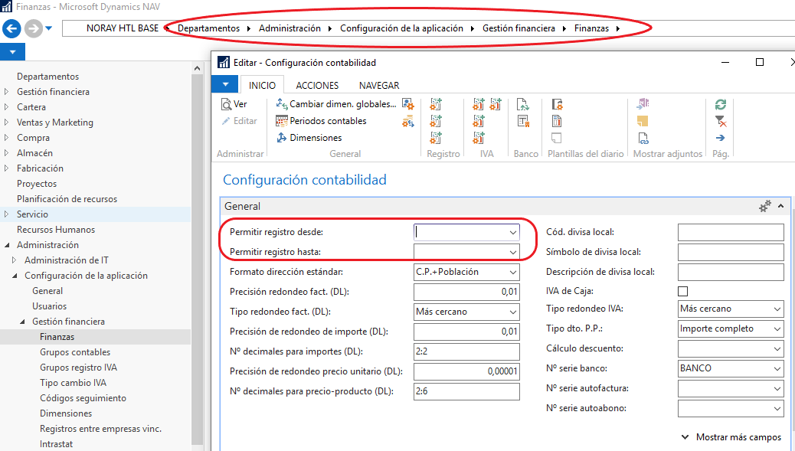795x451 pixels.
Task: Click the bottom icon in the Registro group
Action: click(x=436, y=137)
